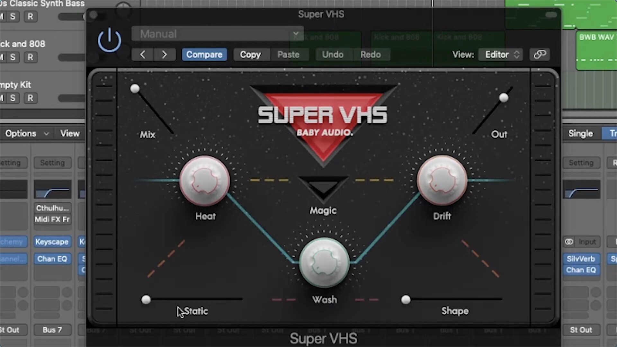Click the Out slider handle
The height and width of the screenshot is (347, 617).
tap(504, 98)
